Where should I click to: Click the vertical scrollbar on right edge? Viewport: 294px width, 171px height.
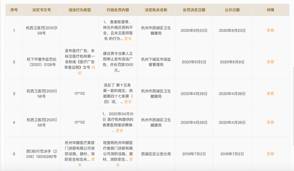point(293,106)
